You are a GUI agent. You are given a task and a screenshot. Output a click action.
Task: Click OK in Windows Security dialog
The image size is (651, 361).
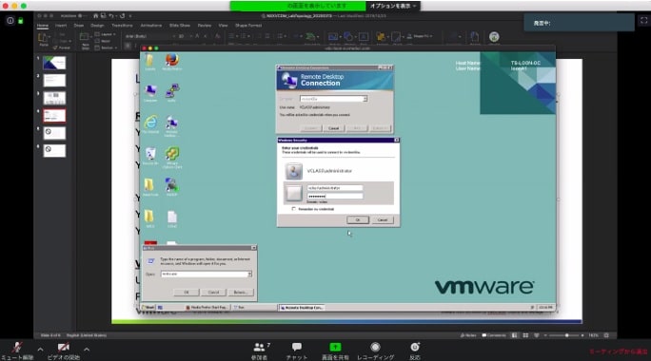click(x=358, y=219)
